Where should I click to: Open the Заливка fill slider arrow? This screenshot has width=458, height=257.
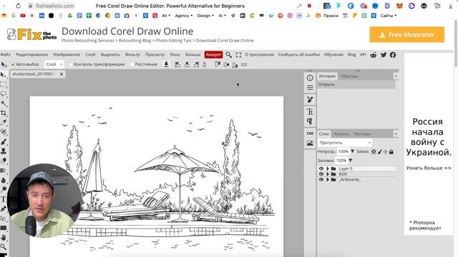350,160
